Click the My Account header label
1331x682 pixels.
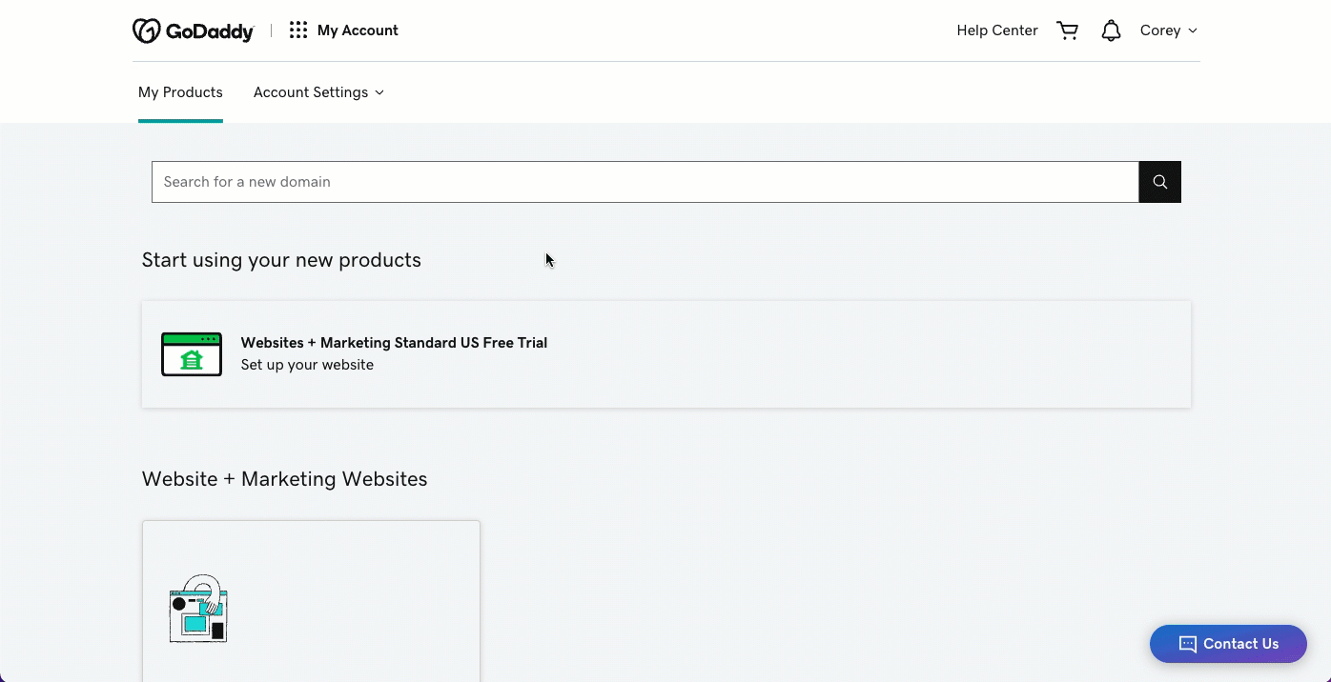click(358, 30)
